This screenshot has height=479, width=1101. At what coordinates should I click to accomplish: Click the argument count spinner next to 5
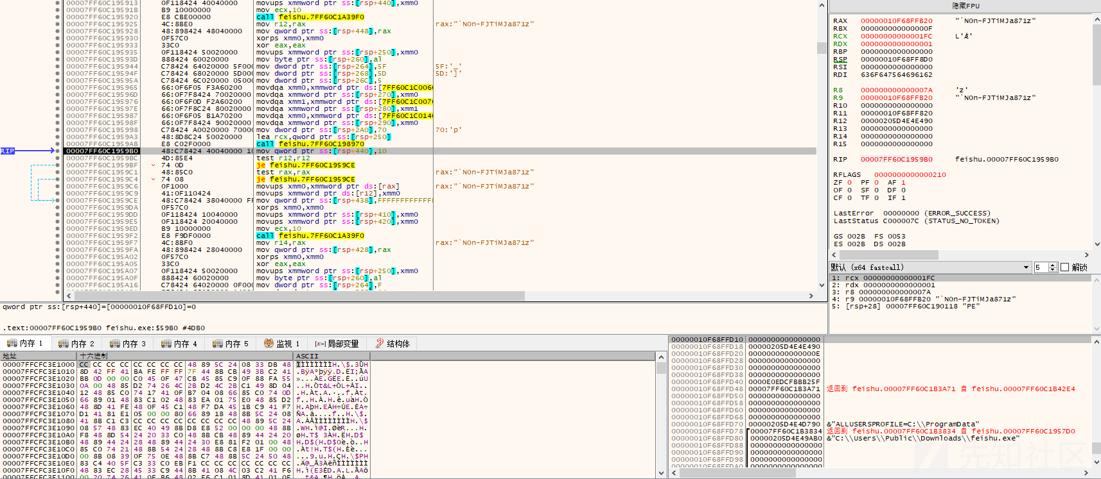(1052, 267)
